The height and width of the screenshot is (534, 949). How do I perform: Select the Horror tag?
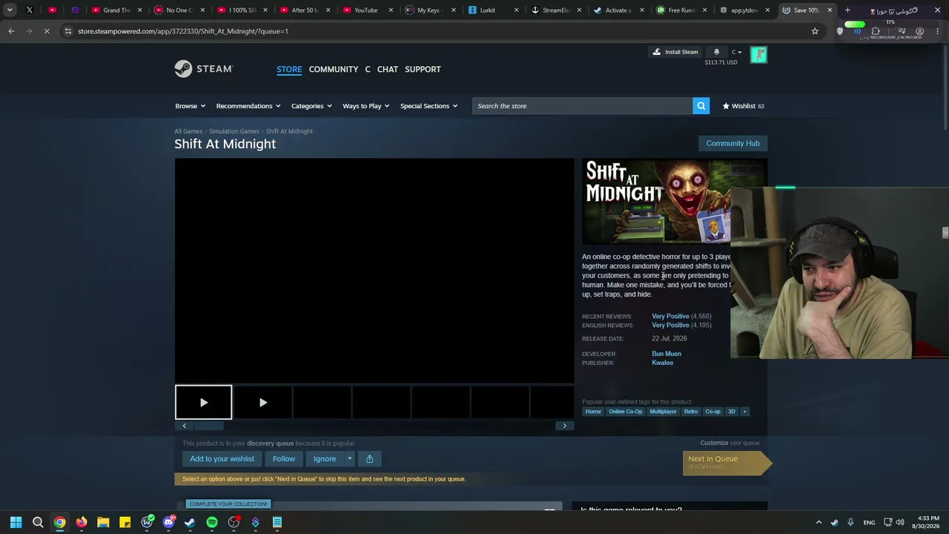pos(593,412)
